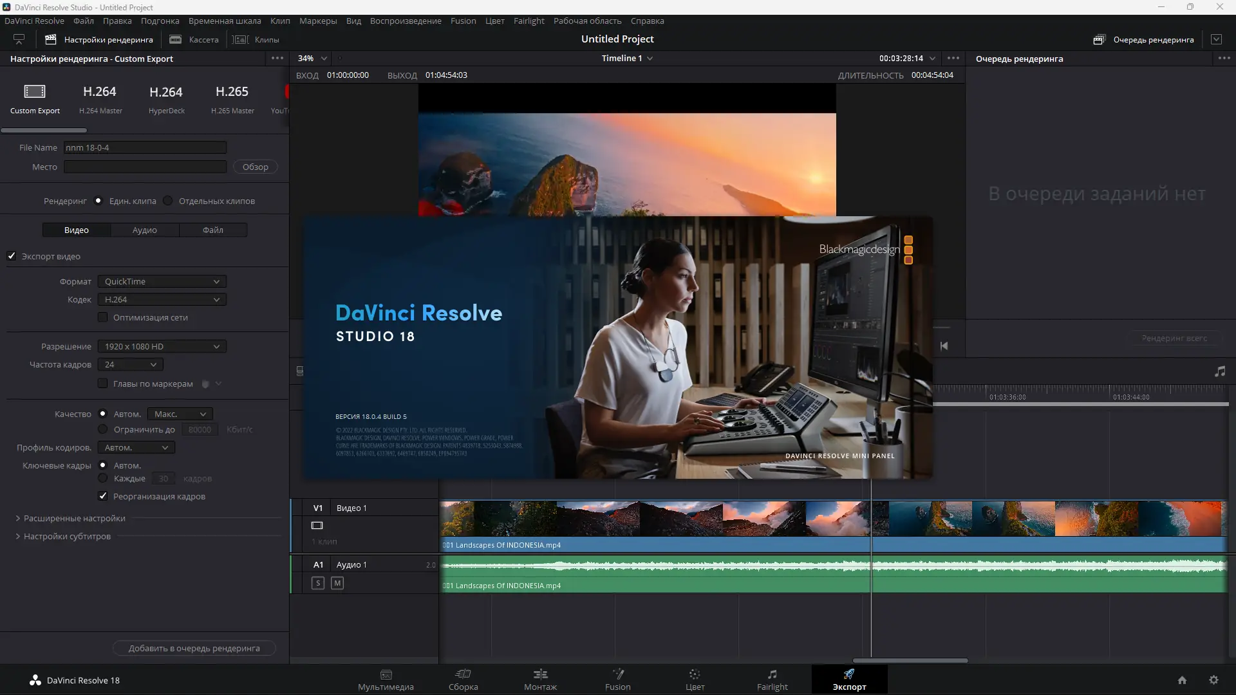Go to the Fairlight page

[772, 680]
